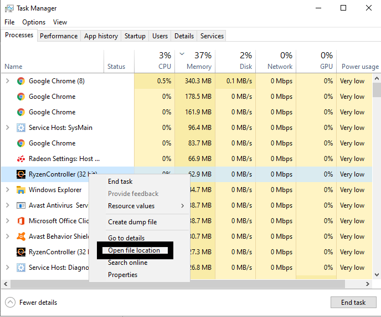Click the Task Manager title bar icon
This screenshot has width=381, height=317.
tap(9, 8)
